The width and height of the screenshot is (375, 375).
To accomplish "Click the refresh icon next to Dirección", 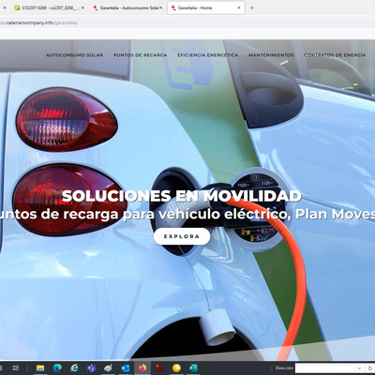I will click(x=370, y=368).
